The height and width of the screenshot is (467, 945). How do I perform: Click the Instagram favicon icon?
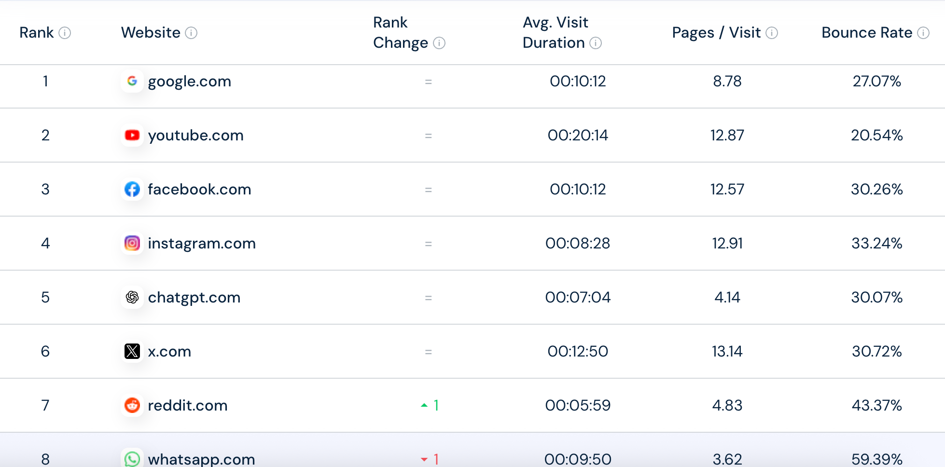coord(132,243)
